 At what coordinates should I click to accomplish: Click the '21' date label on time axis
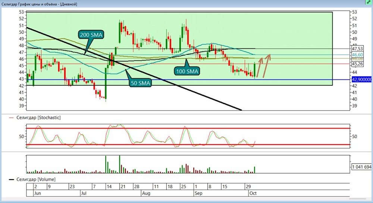point(123,187)
